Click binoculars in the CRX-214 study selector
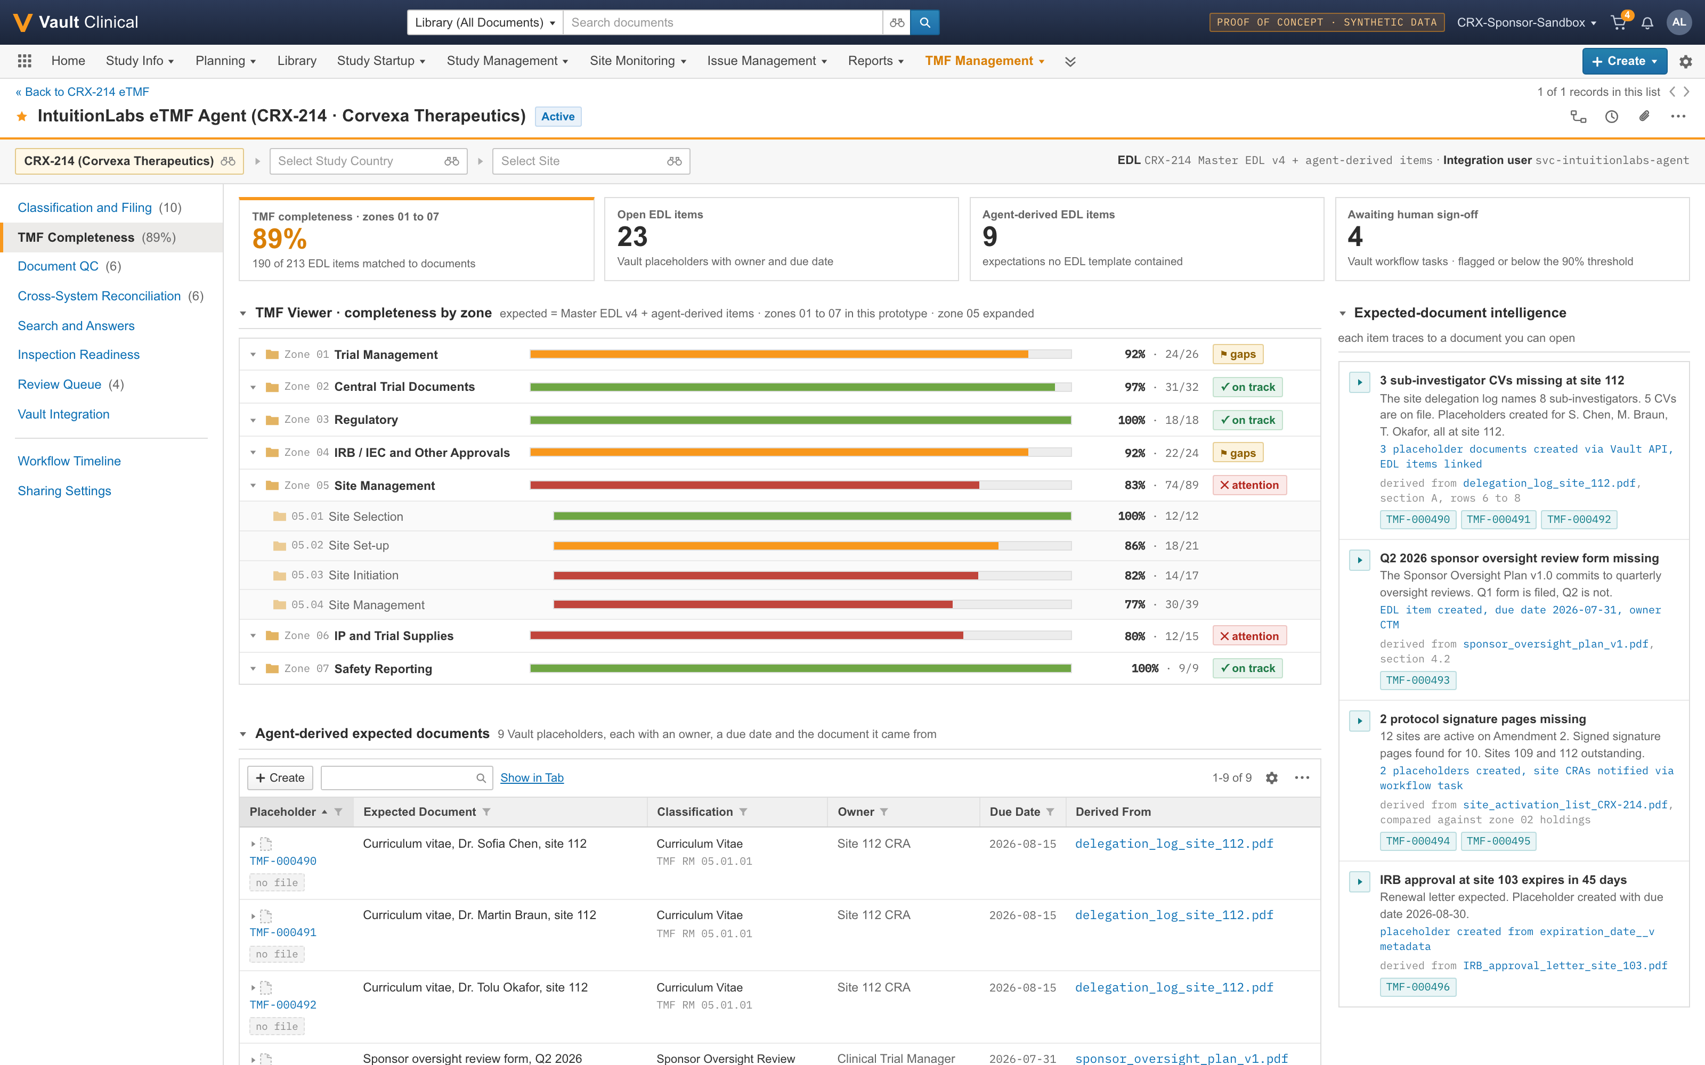 (228, 161)
